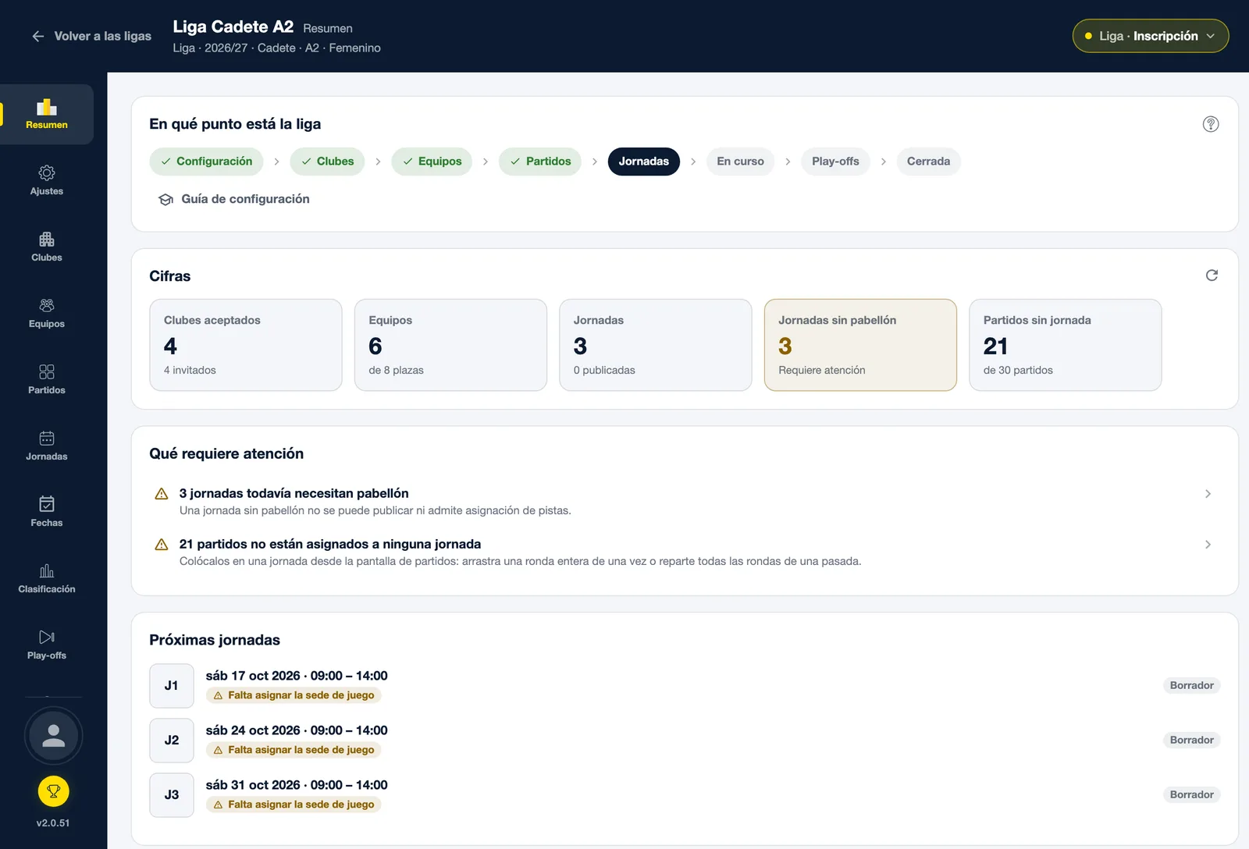Viewport: 1249px width, 849px height.
Task: Select the Cerrada step
Action: [x=928, y=162]
